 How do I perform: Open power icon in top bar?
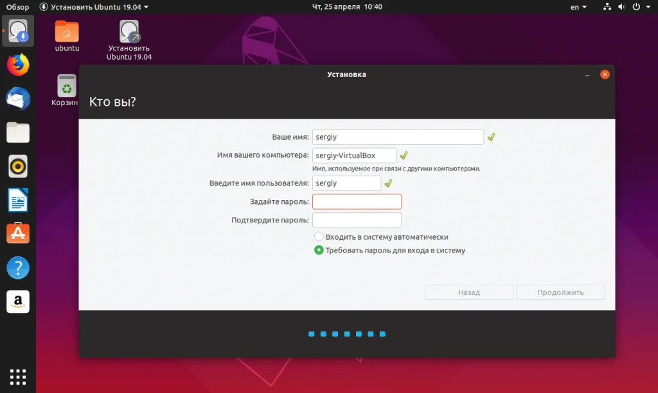636,6
